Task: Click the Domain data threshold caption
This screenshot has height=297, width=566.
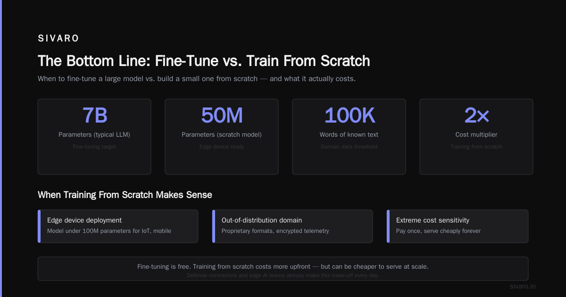Action: pyautogui.click(x=349, y=147)
